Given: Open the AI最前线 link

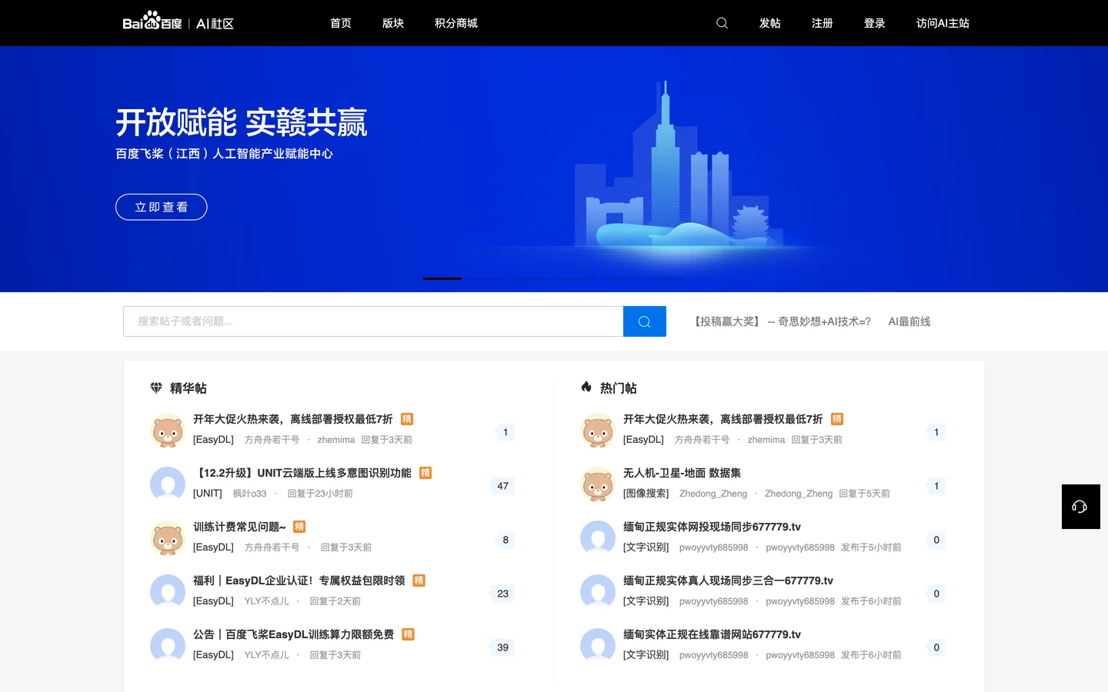Looking at the screenshot, I should pos(909,321).
